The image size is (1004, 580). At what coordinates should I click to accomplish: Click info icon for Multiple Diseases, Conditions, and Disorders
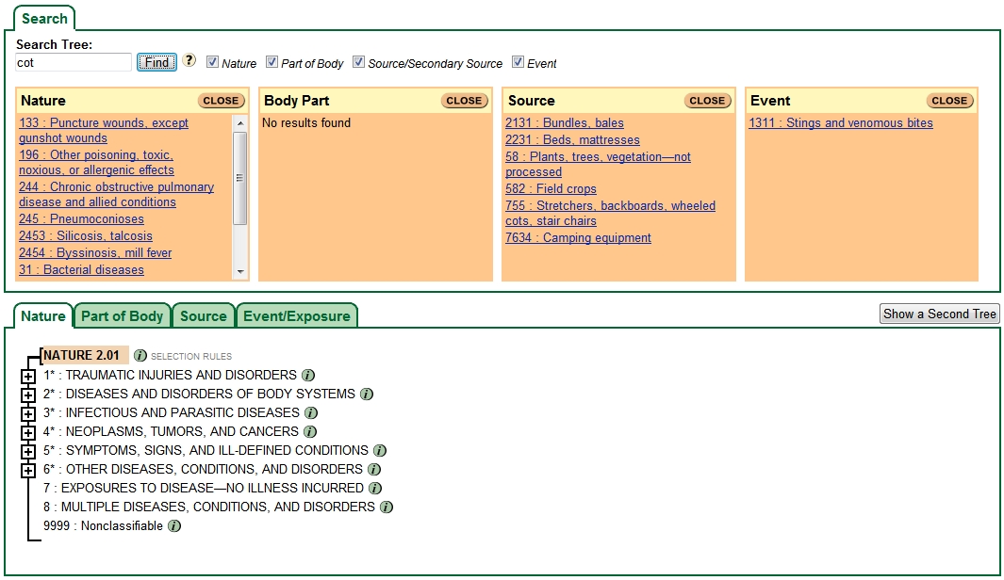click(387, 507)
